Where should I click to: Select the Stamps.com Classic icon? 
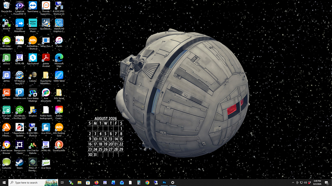point(20,147)
